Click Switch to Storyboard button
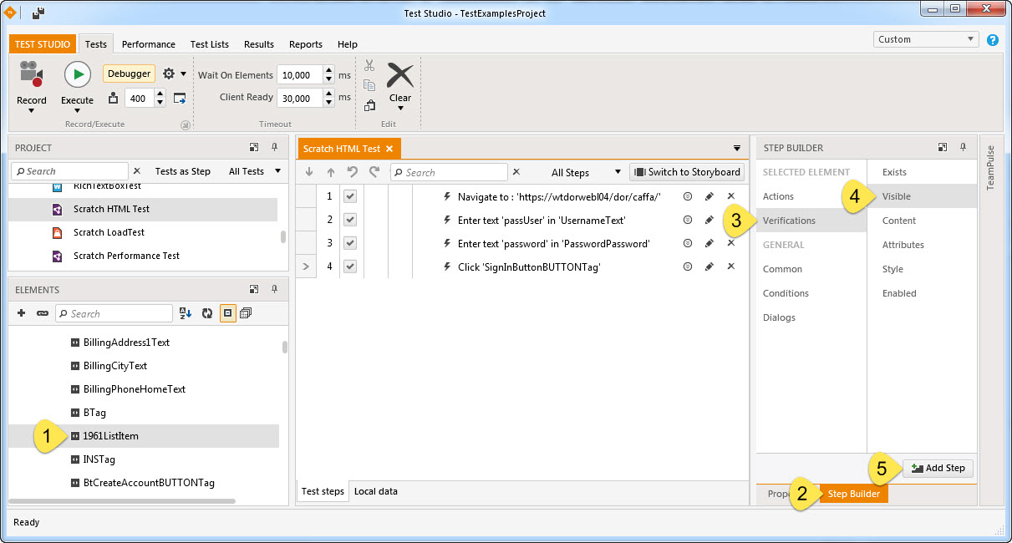This screenshot has width=1012, height=543. click(687, 172)
